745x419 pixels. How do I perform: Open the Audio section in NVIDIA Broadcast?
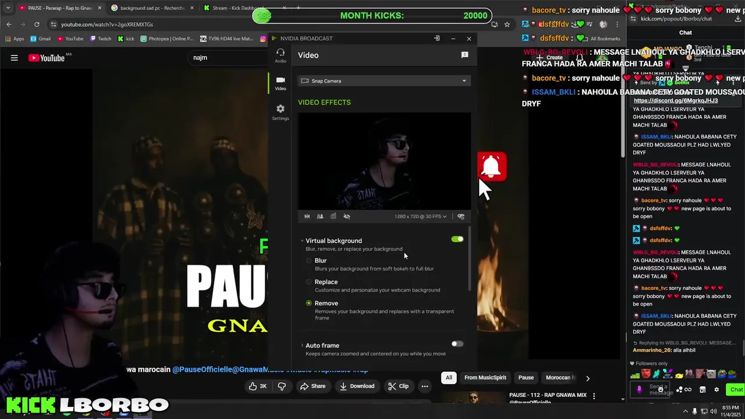(x=281, y=55)
